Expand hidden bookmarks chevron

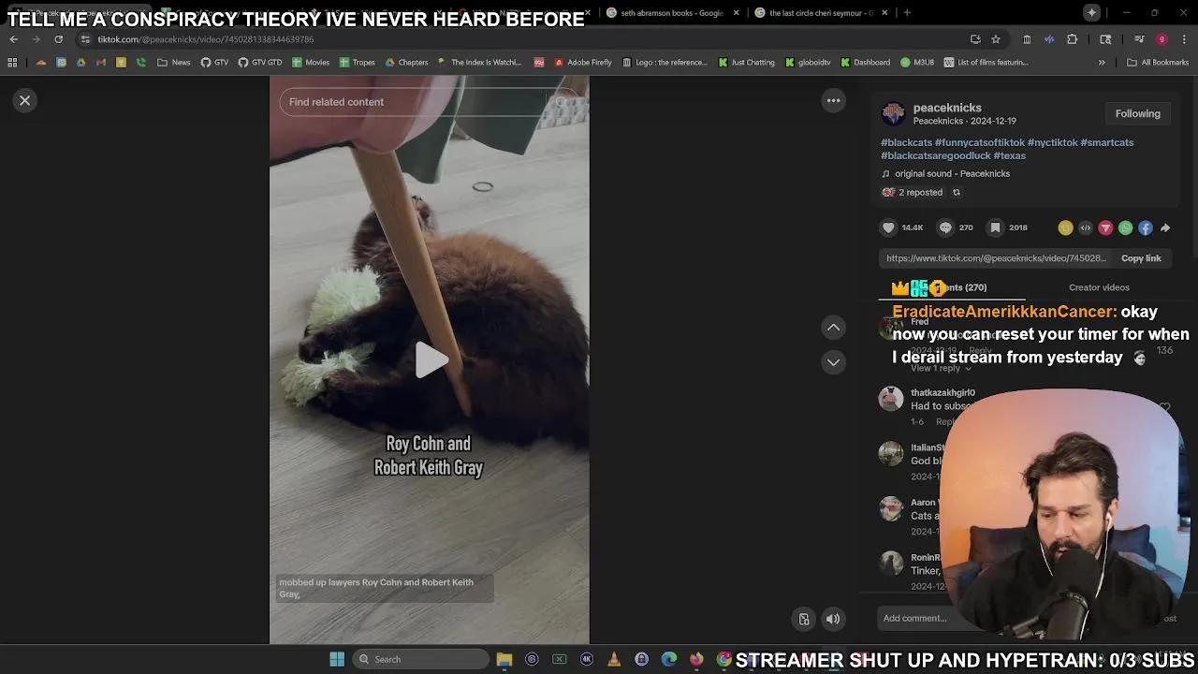click(1101, 63)
